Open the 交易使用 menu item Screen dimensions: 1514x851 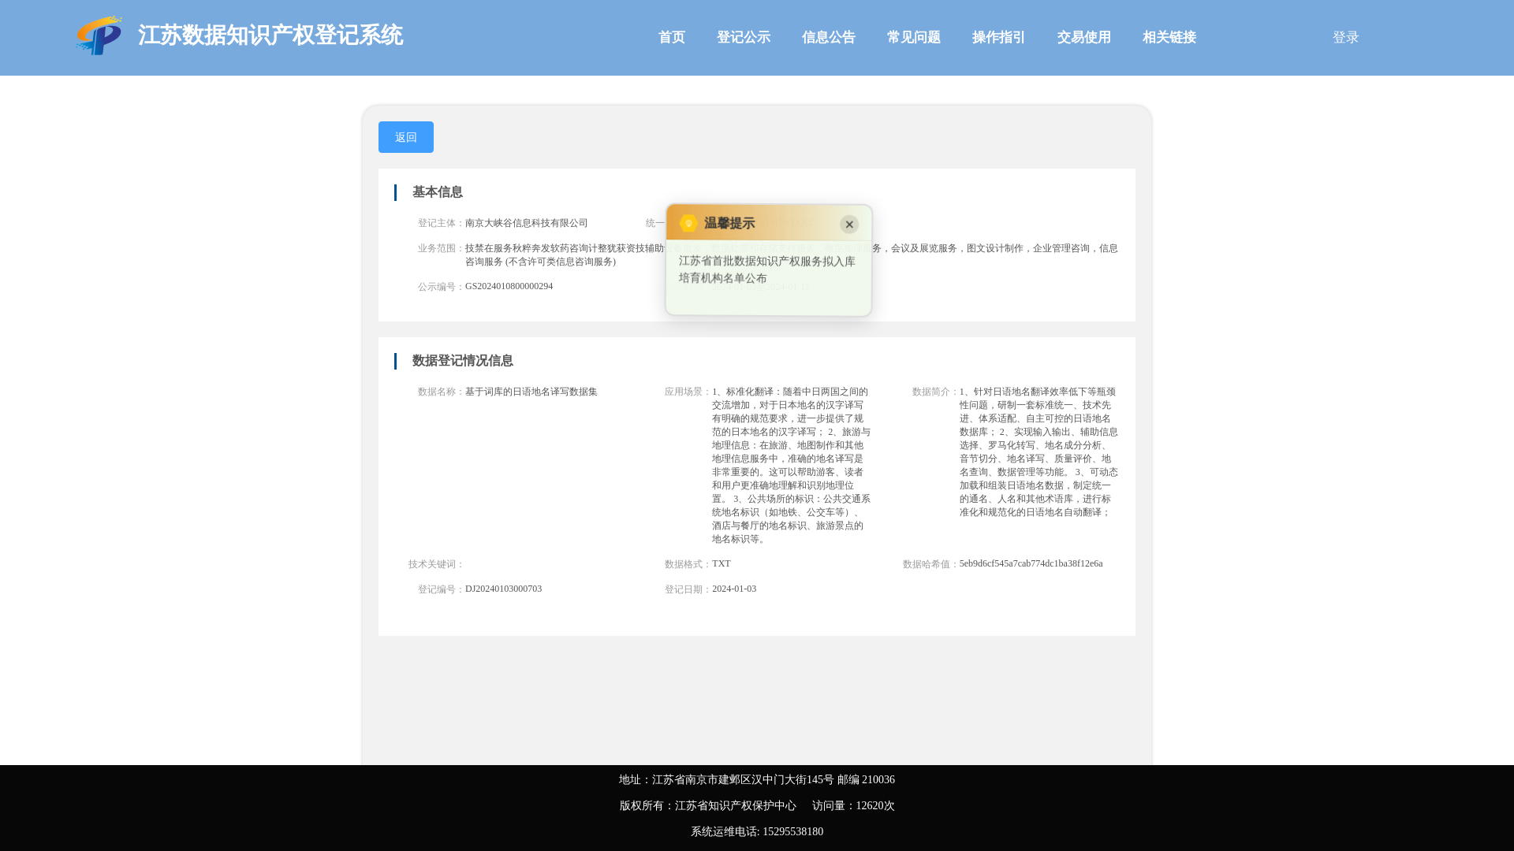1084,37
